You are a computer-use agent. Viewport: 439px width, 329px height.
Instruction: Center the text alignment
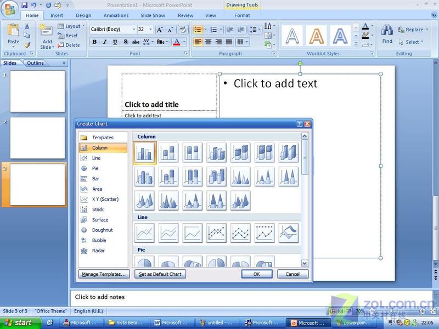(x=209, y=42)
